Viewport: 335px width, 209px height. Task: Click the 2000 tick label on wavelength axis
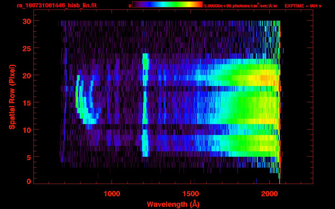(270, 194)
